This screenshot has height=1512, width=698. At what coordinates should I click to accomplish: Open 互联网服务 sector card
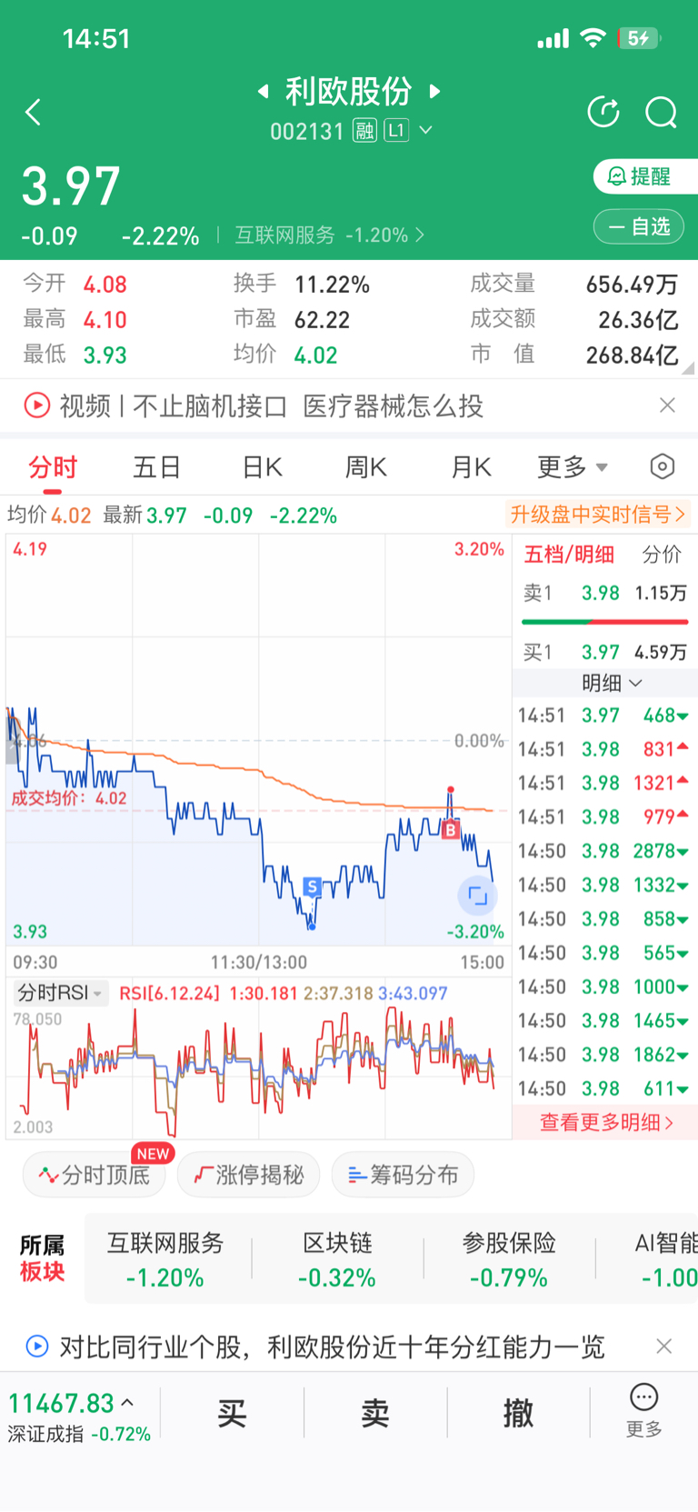point(165,1259)
